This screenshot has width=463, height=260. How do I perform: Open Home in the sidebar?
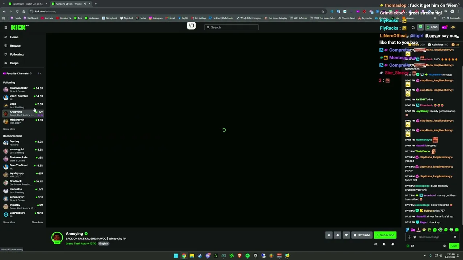(x=14, y=37)
